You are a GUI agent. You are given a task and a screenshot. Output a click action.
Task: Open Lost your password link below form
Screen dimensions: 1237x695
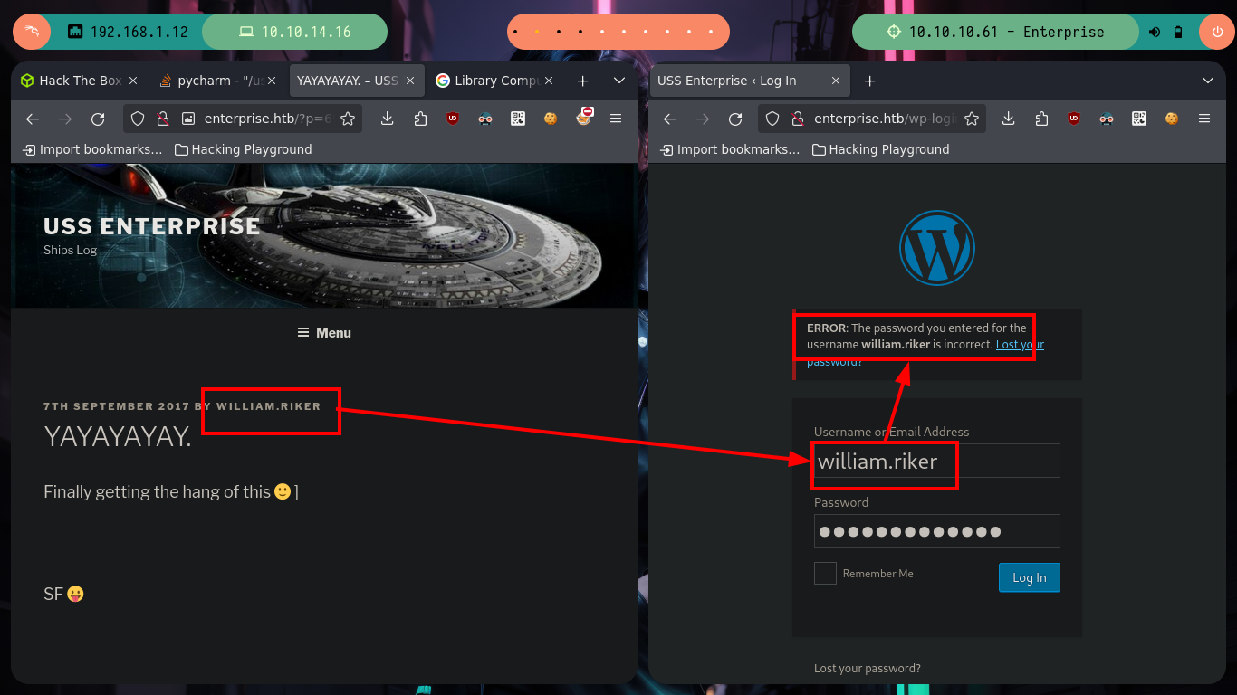(x=868, y=669)
